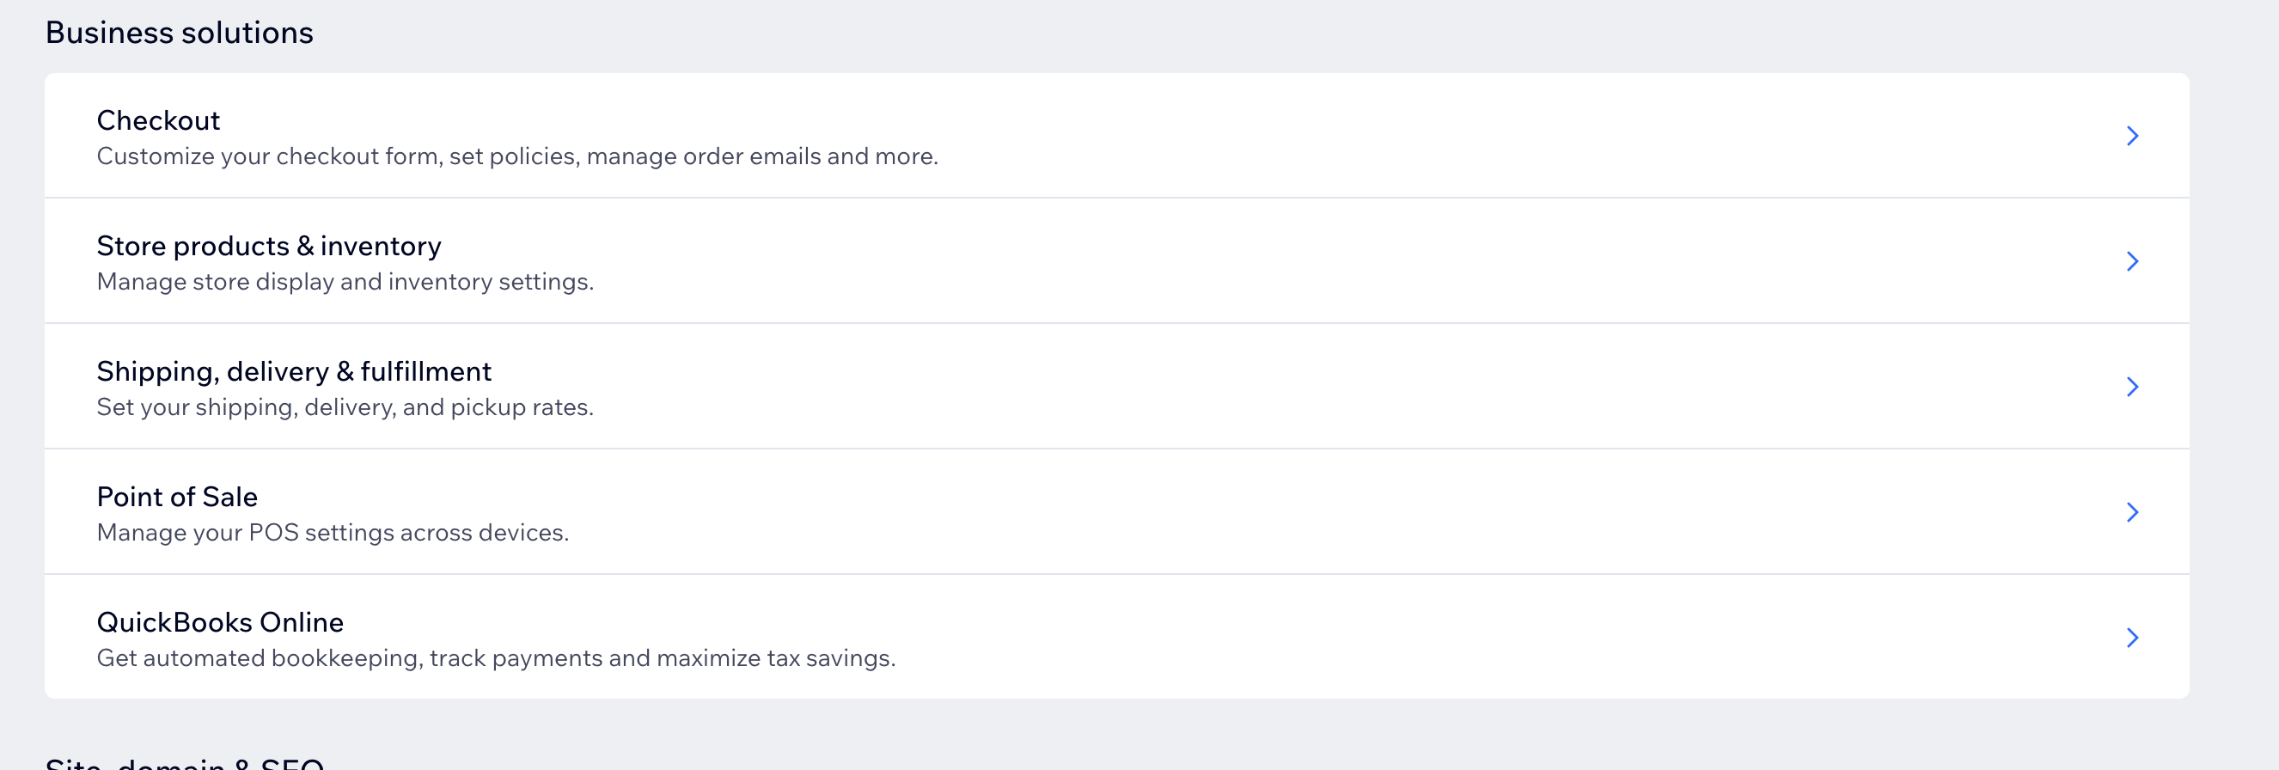Click the QuickBooks Online row chevron

[x=2132, y=639]
